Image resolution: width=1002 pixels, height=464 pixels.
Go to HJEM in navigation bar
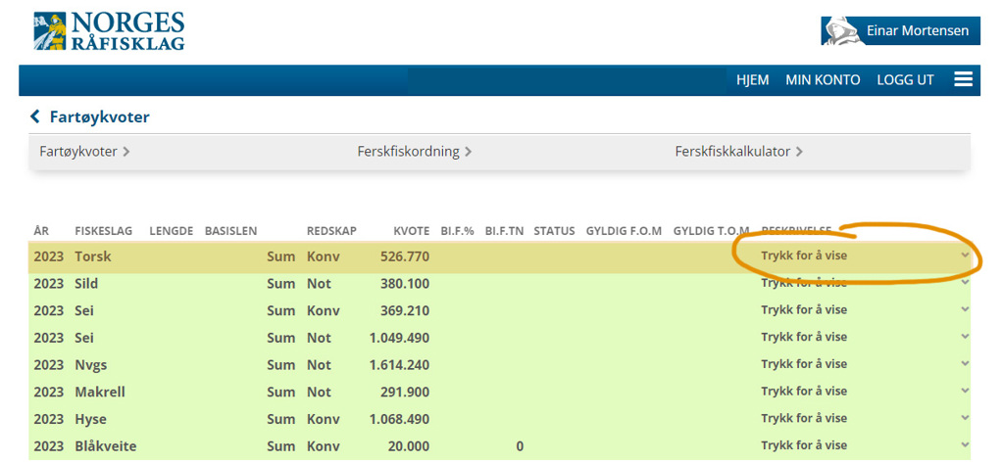[752, 80]
